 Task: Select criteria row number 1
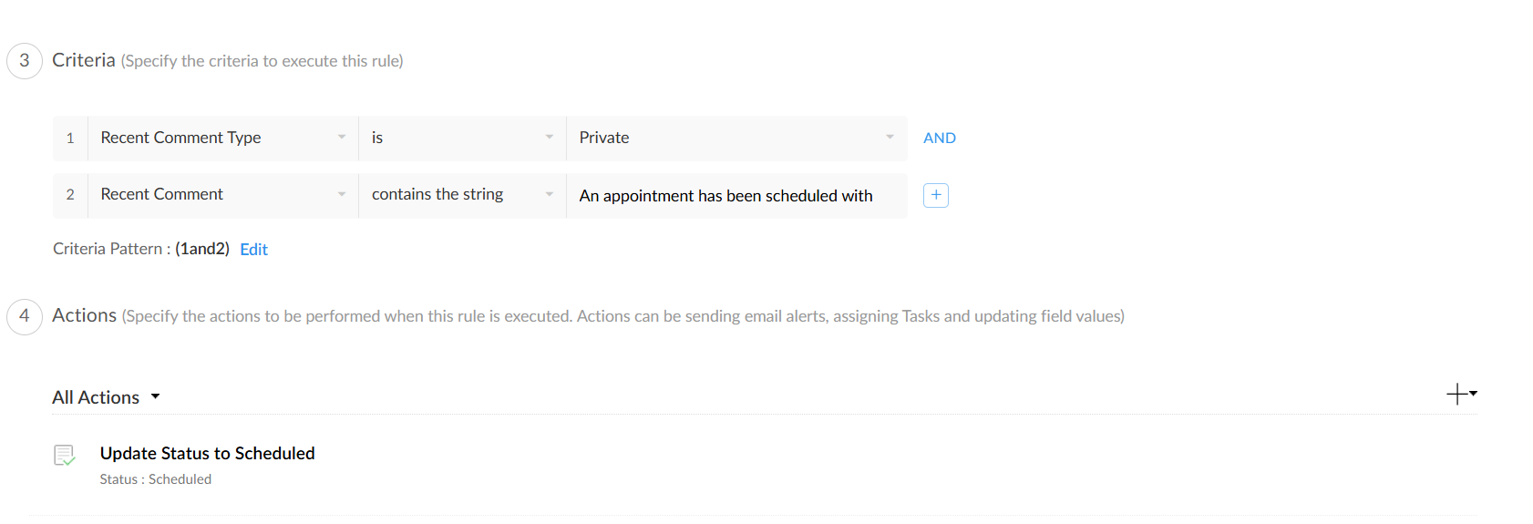(70, 139)
